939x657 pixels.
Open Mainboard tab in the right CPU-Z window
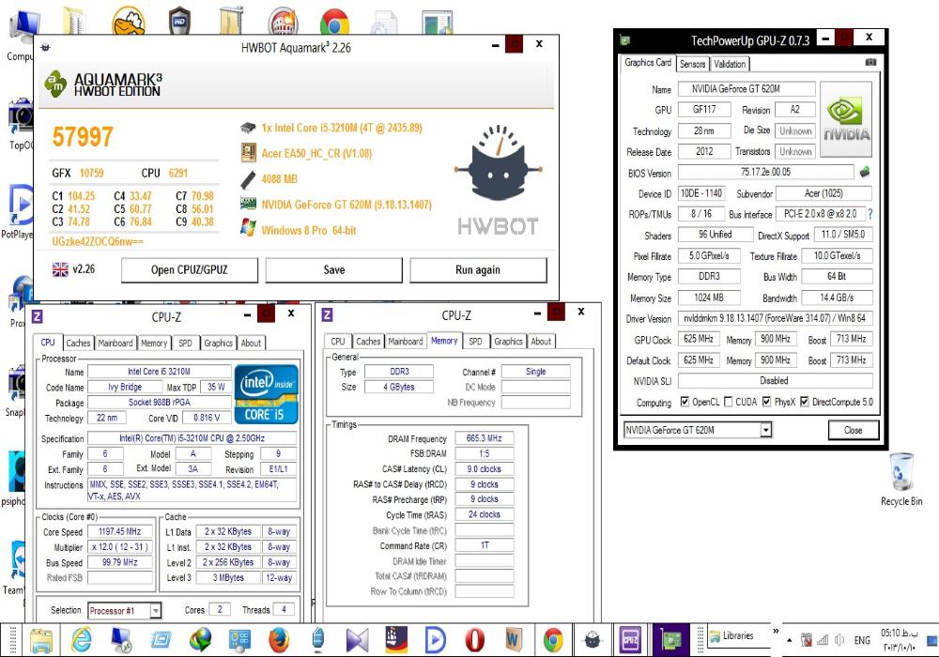tap(406, 341)
